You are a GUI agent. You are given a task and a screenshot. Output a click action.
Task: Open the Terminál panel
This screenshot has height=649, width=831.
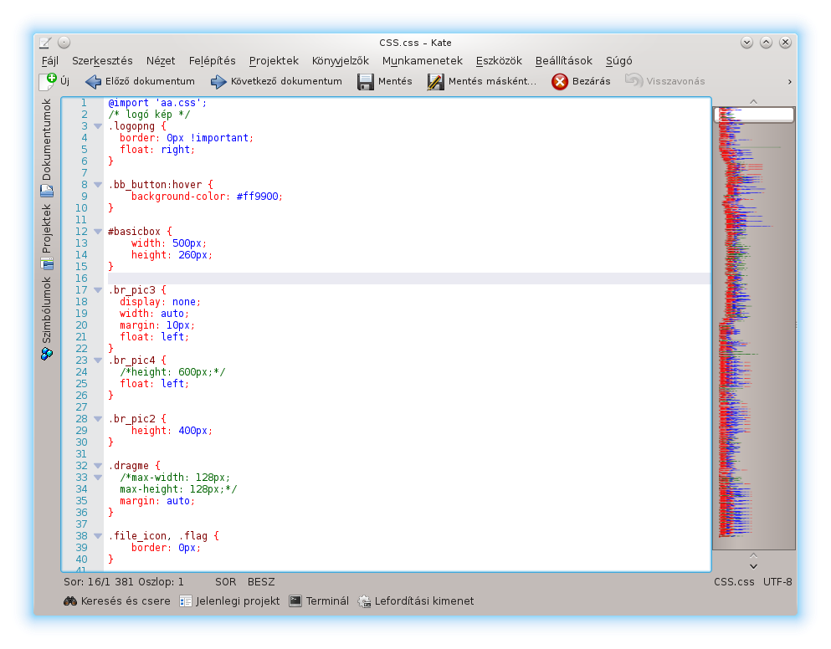click(x=319, y=600)
